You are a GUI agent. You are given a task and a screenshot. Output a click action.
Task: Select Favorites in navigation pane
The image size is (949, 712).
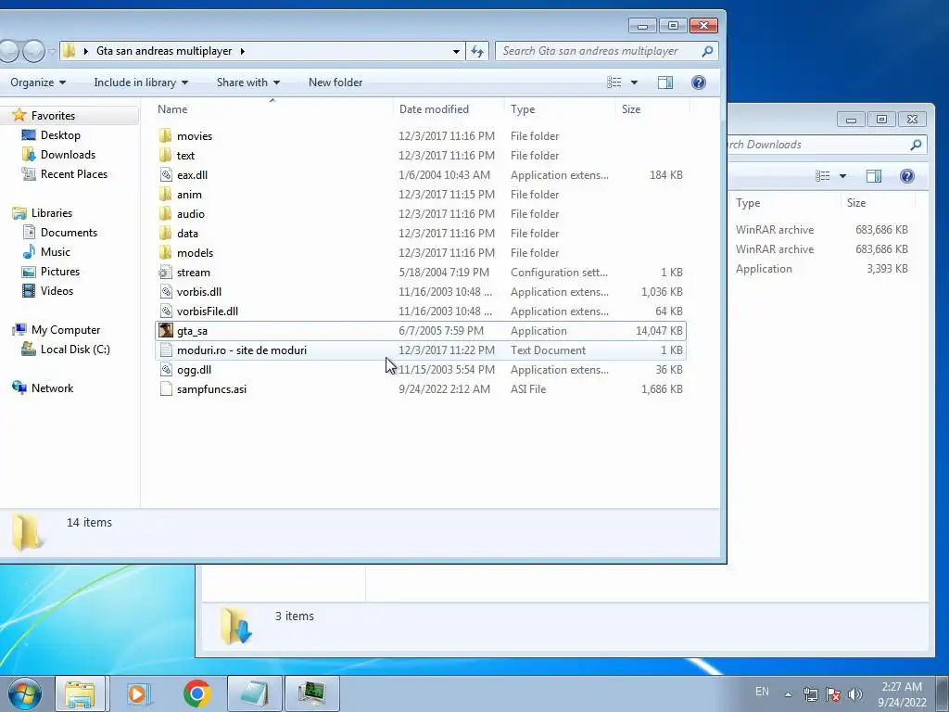(x=53, y=116)
